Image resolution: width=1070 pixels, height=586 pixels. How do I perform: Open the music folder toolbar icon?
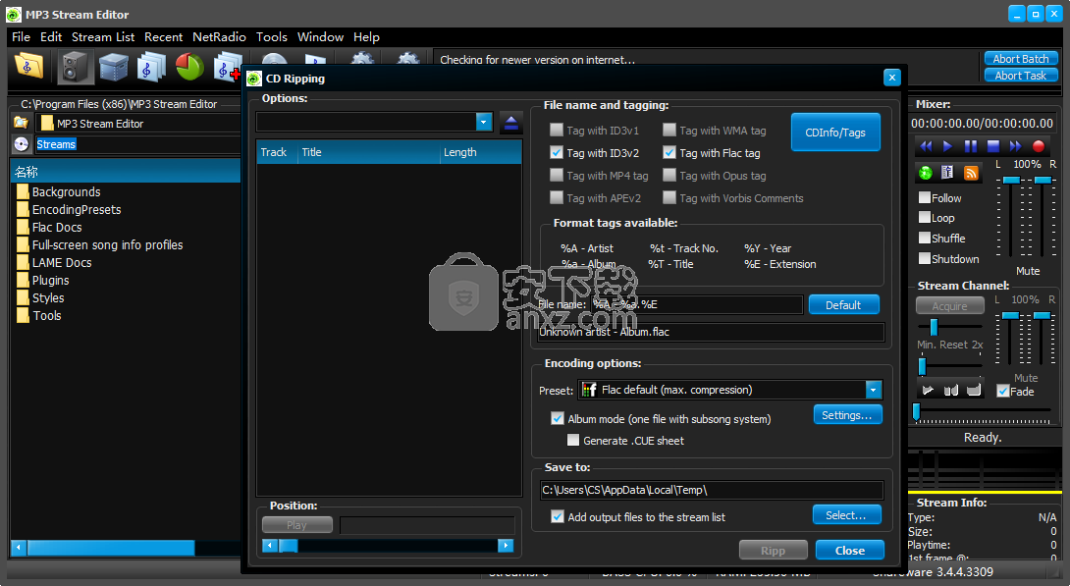[x=28, y=67]
